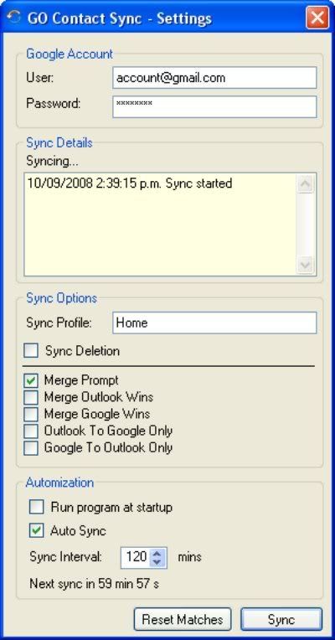This screenshot has width=335, height=640.
Task: Disable the Auto Sync checkbox
Action: [x=37, y=531]
